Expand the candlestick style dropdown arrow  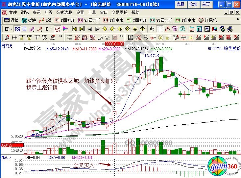point(52,29)
